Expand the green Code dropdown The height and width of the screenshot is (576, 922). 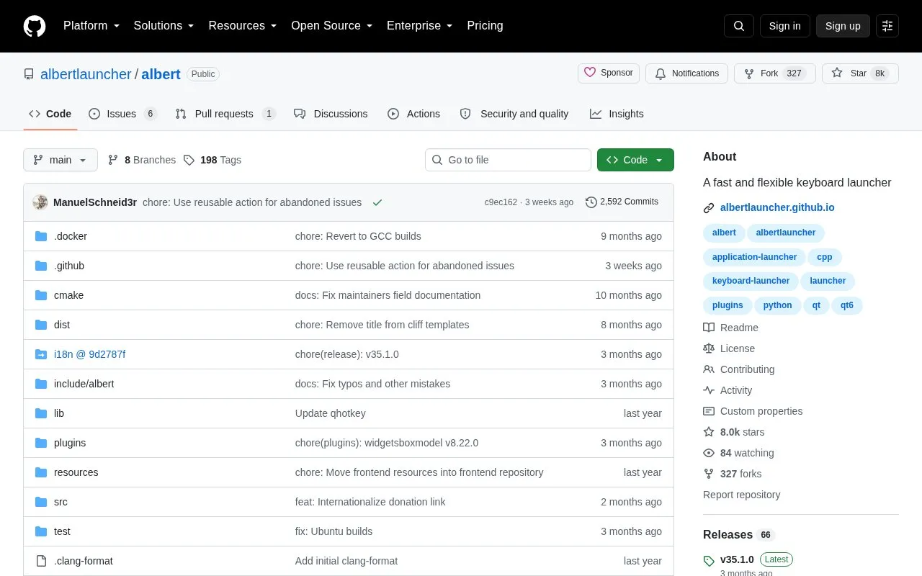(635, 160)
